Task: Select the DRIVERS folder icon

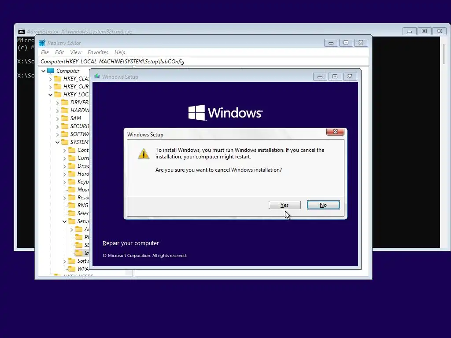Action: [65, 102]
